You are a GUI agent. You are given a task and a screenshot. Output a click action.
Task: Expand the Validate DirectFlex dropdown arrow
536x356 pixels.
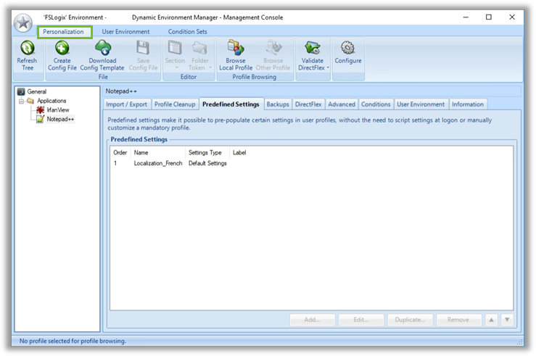(328, 68)
